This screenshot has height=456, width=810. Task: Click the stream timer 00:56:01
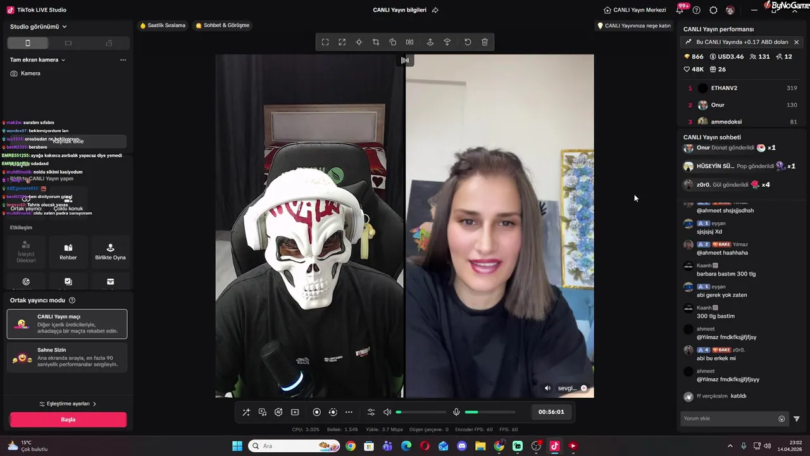[551, 412]
